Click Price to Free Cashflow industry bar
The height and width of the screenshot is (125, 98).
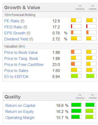tap(76, 64)
